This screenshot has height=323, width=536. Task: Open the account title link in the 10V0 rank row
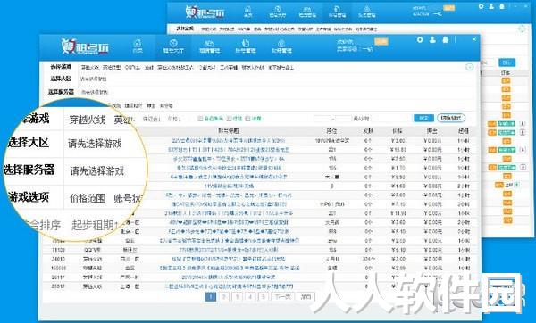pos(229,140)
